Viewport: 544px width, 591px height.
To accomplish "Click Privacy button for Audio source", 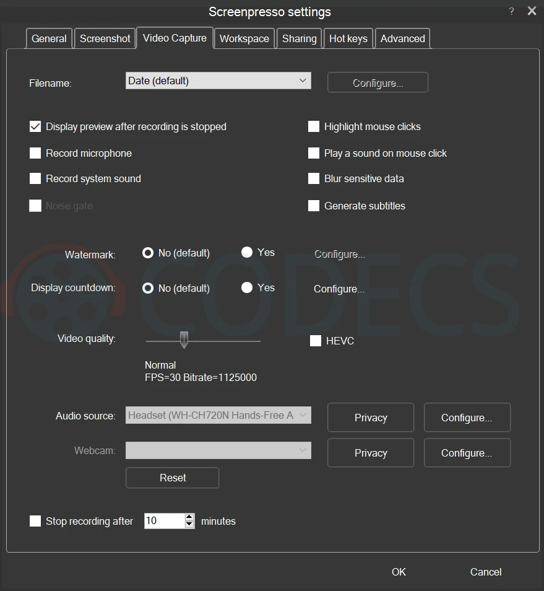I will tap(370, 418).
